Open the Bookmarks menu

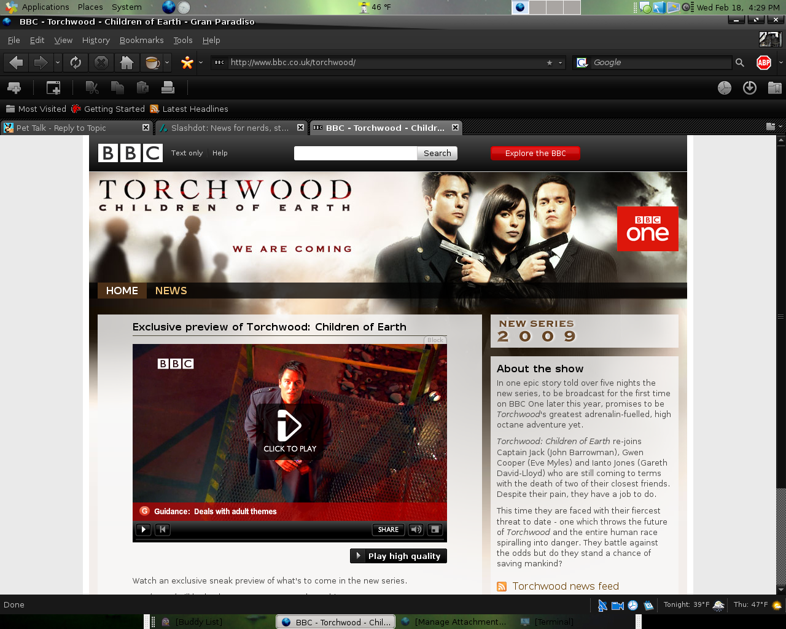pyautogui.click(x=141, y=40)
